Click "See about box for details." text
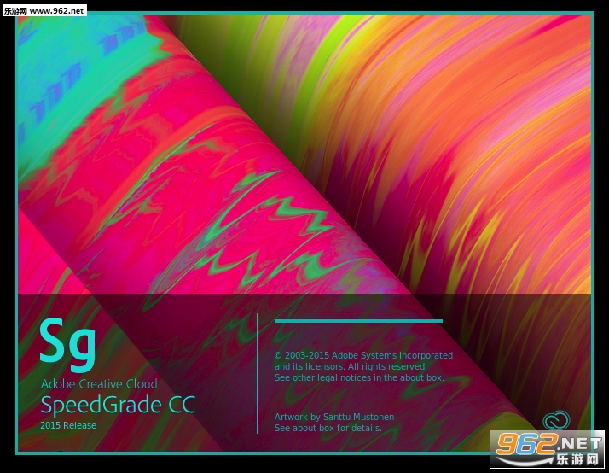The width and height of the screenshot is (609, 473). (x=328, y=428)
